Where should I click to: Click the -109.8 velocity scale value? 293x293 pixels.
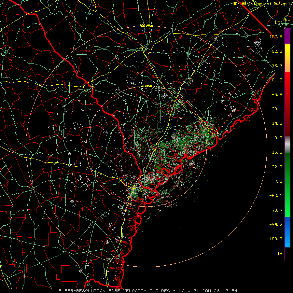(274, 239)
